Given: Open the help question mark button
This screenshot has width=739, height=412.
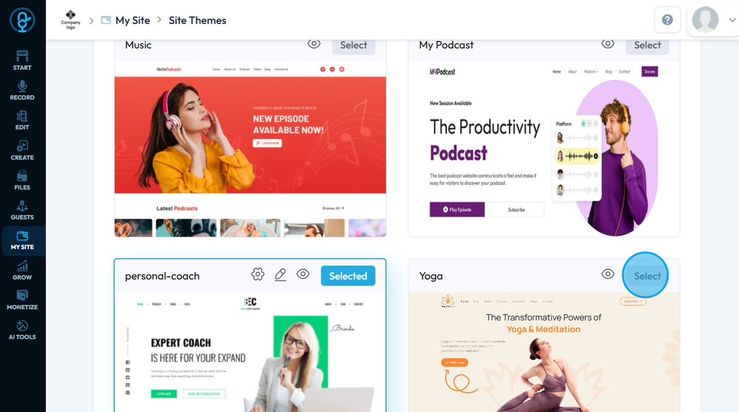Looking at the screenshot, I should (667, 20).
